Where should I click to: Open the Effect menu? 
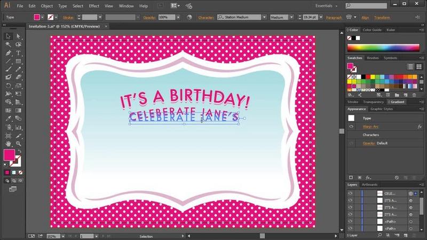(94, 6)
